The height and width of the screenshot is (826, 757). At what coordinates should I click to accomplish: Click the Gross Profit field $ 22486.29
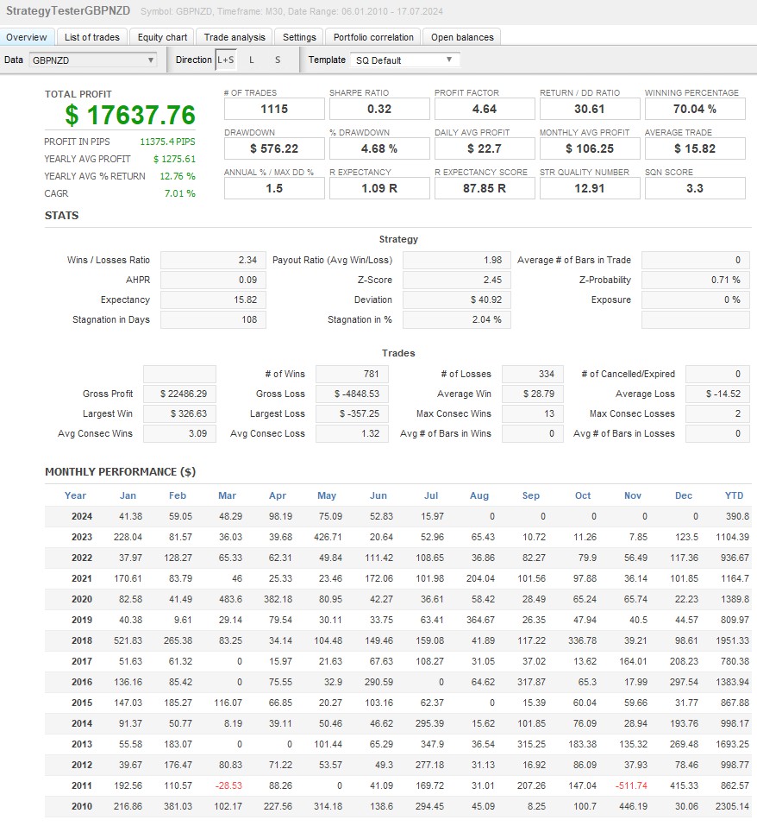(179, 394)
